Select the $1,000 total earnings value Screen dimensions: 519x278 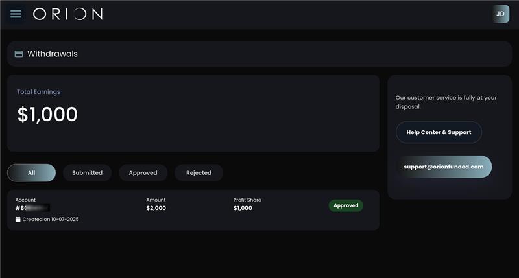47,114
